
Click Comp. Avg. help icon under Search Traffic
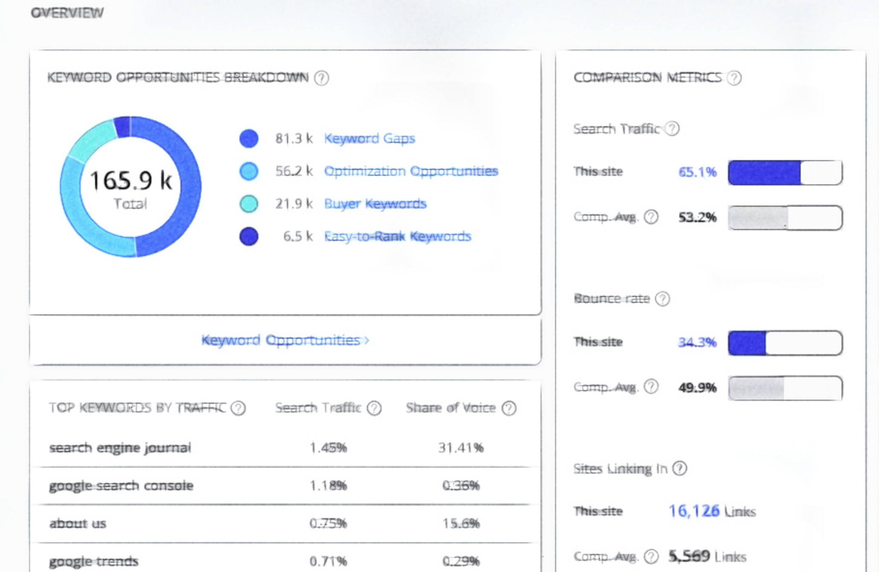click(651, 217)
